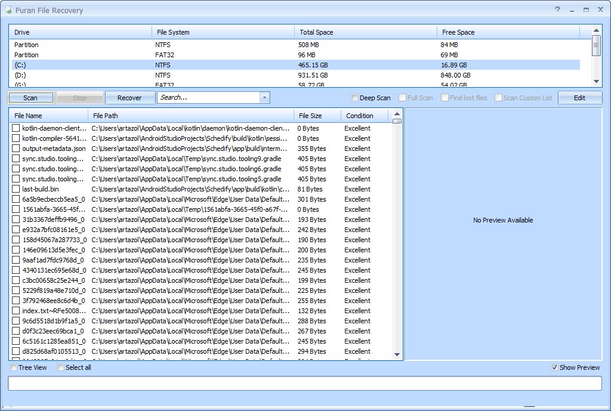Toggle the Show Preview checkbox

coord(554,367)
